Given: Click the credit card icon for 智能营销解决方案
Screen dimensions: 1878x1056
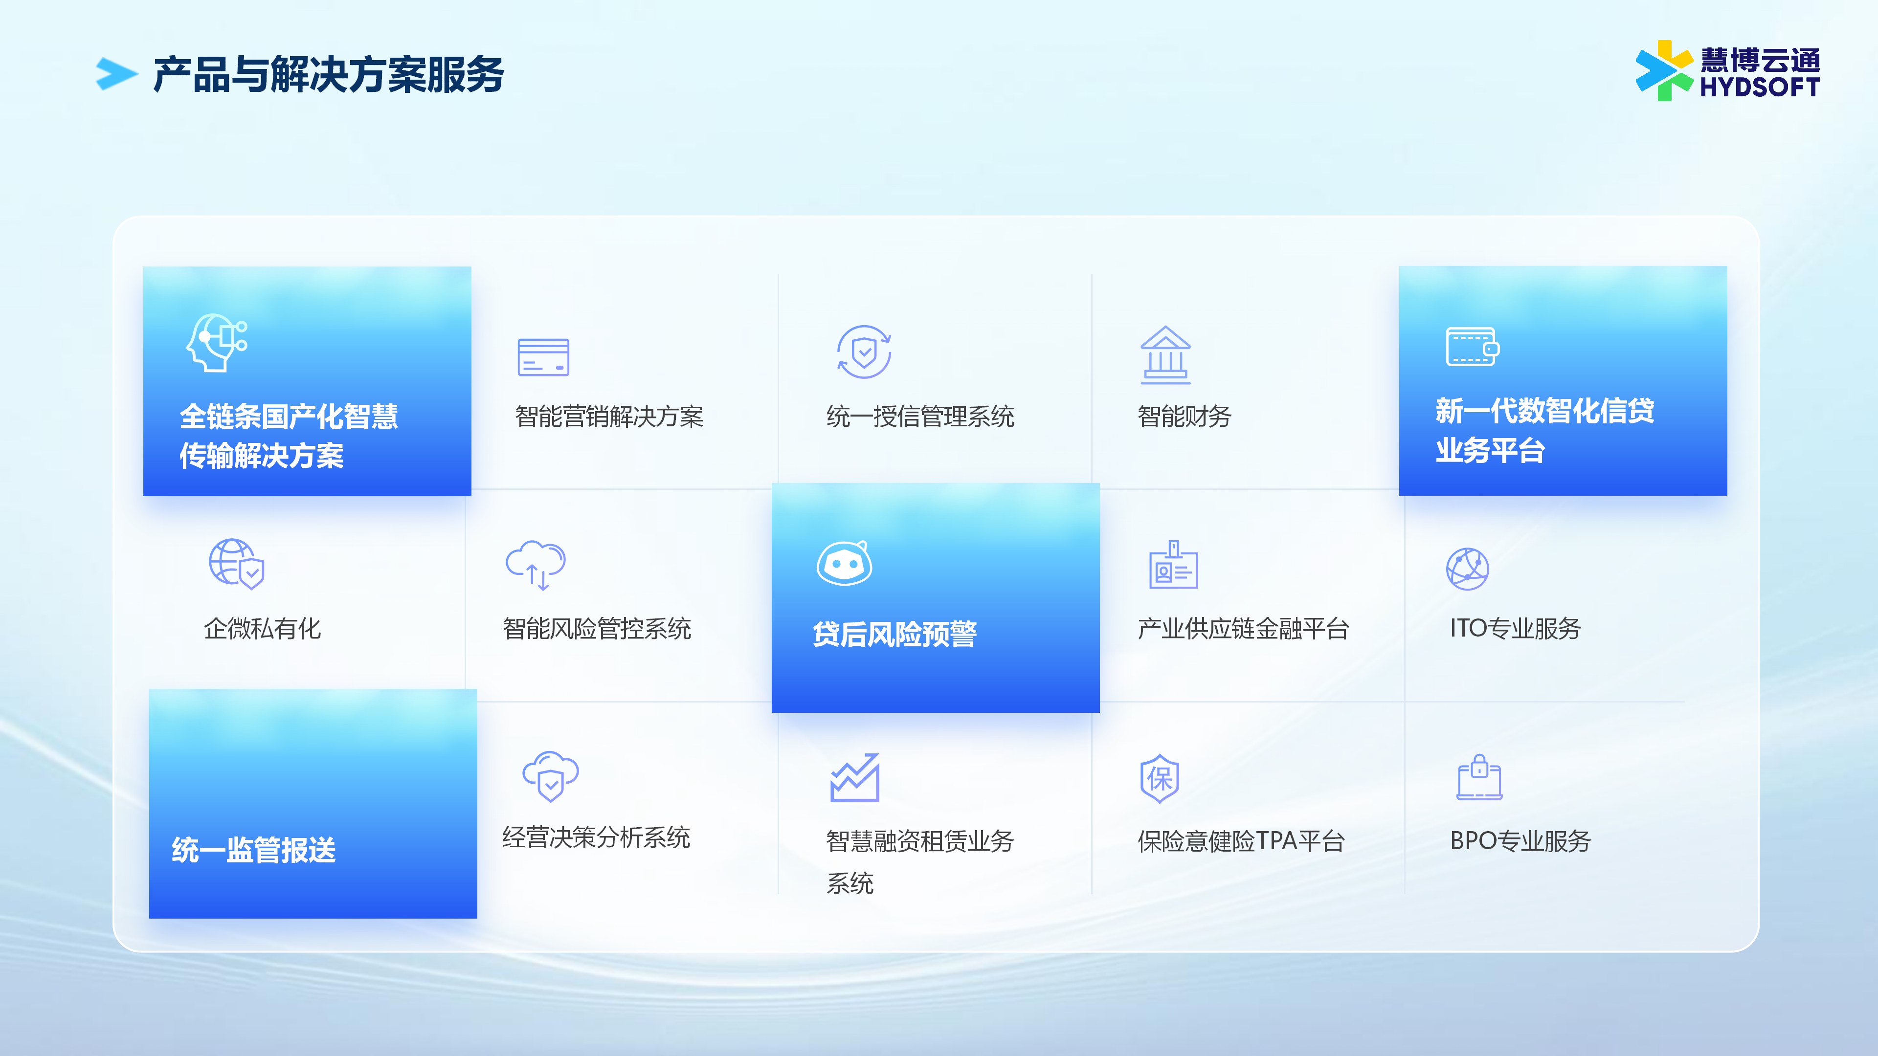Looking at the screenshot, I should (543, 357).
